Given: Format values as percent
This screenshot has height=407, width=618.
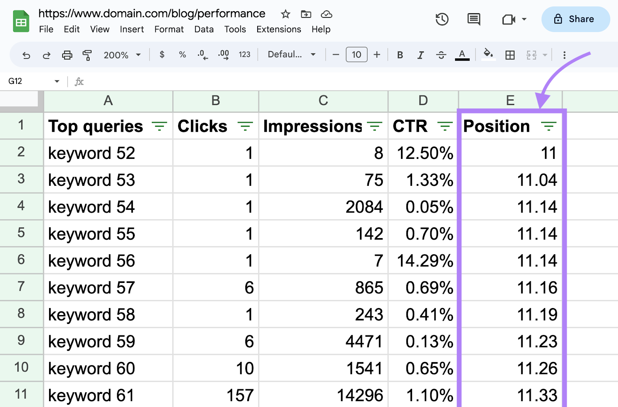Looking at the screenshot, I should click(182, 54).
